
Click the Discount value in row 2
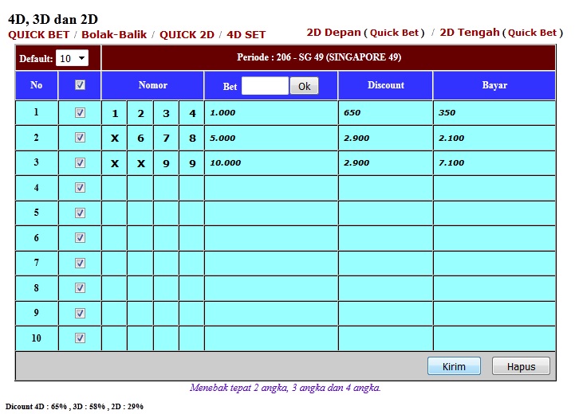click(x=356, y=138)
